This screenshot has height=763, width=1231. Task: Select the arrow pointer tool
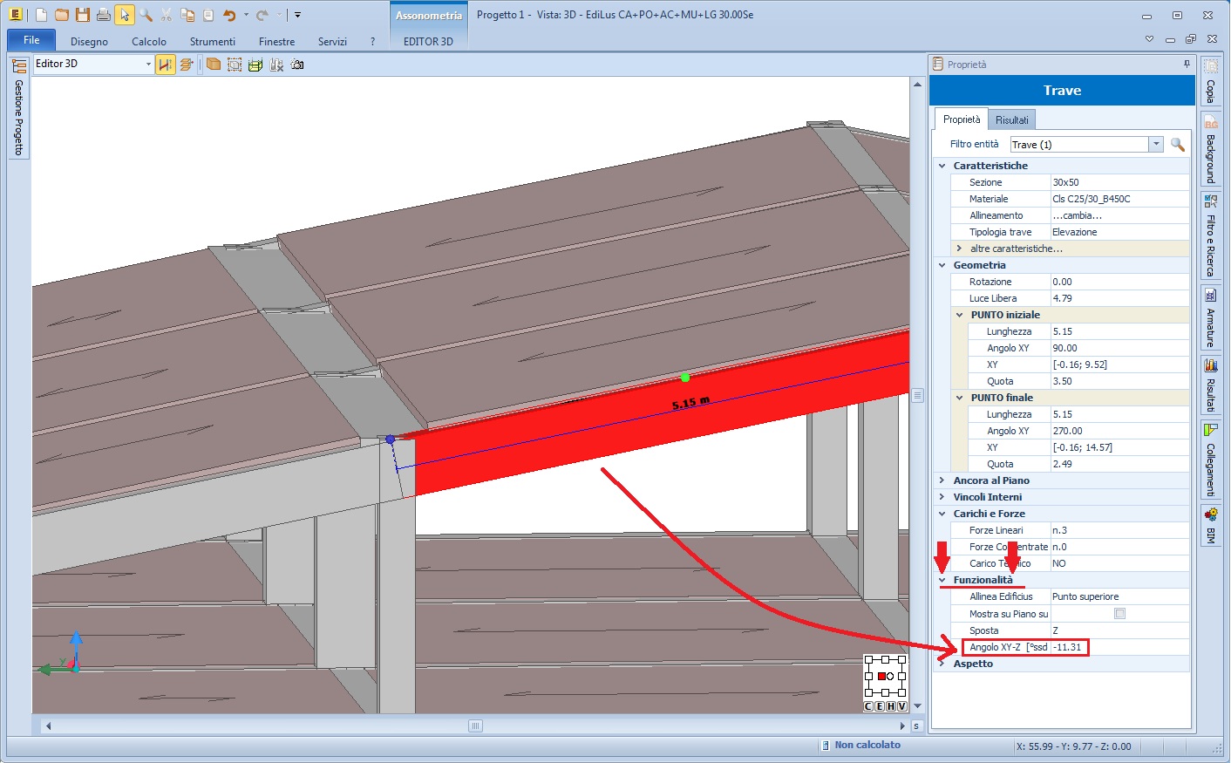pyautogui.click(x=125, y=15)
